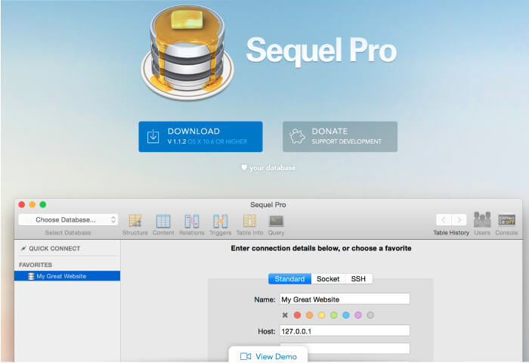Pick the yellow favorite color
Screen dimensions: 529x363
[x=321, y=315]
